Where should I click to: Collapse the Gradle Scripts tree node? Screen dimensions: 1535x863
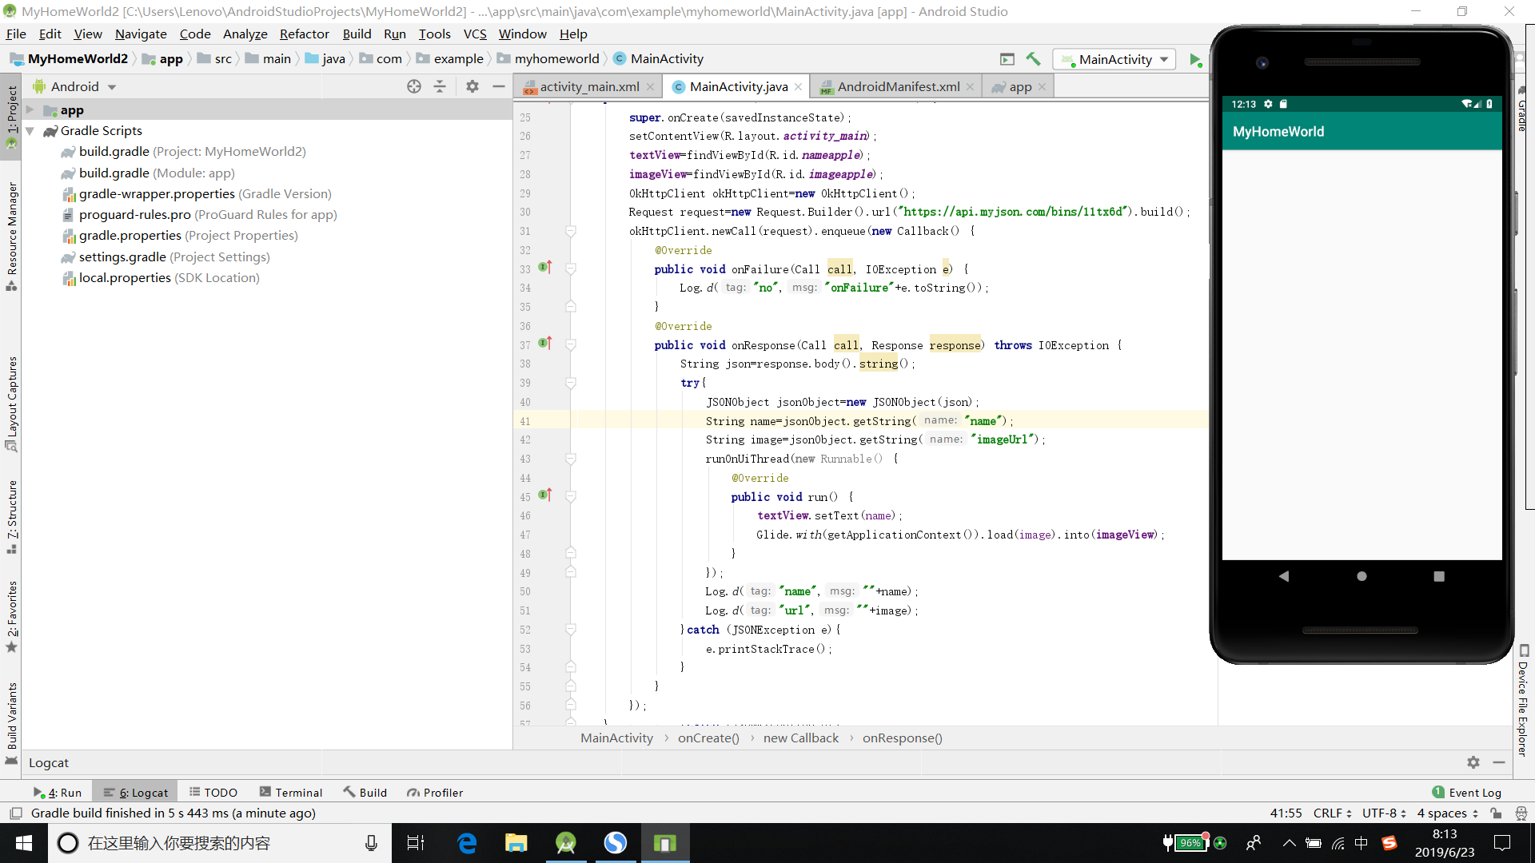[30, 131]
